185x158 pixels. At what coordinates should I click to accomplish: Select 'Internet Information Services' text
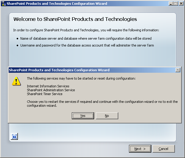[x=48, y=86]
